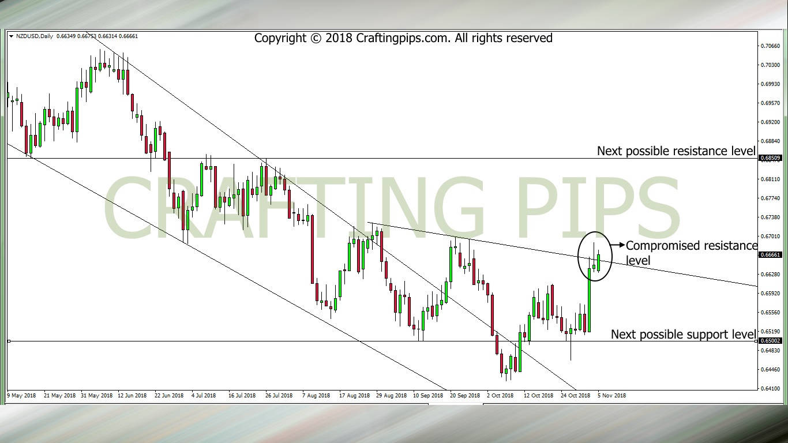
Task: Click the highlighted 0.65002 price label
Action: click(x=771, y=341)
